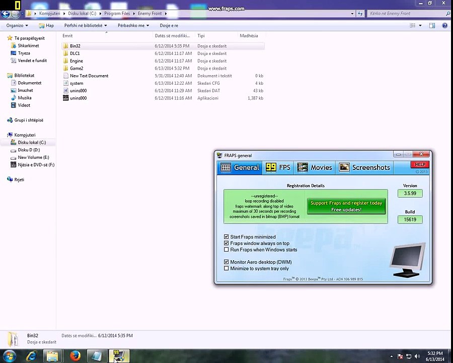Image resolution: width=453 pixels, height=363 pixels.
Task: Open Windows Start button
Action: coord(9,356)
